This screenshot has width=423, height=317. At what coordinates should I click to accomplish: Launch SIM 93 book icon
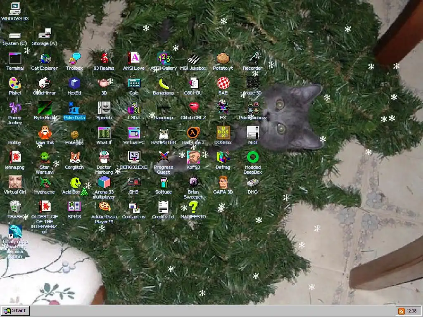click(74, 207)
